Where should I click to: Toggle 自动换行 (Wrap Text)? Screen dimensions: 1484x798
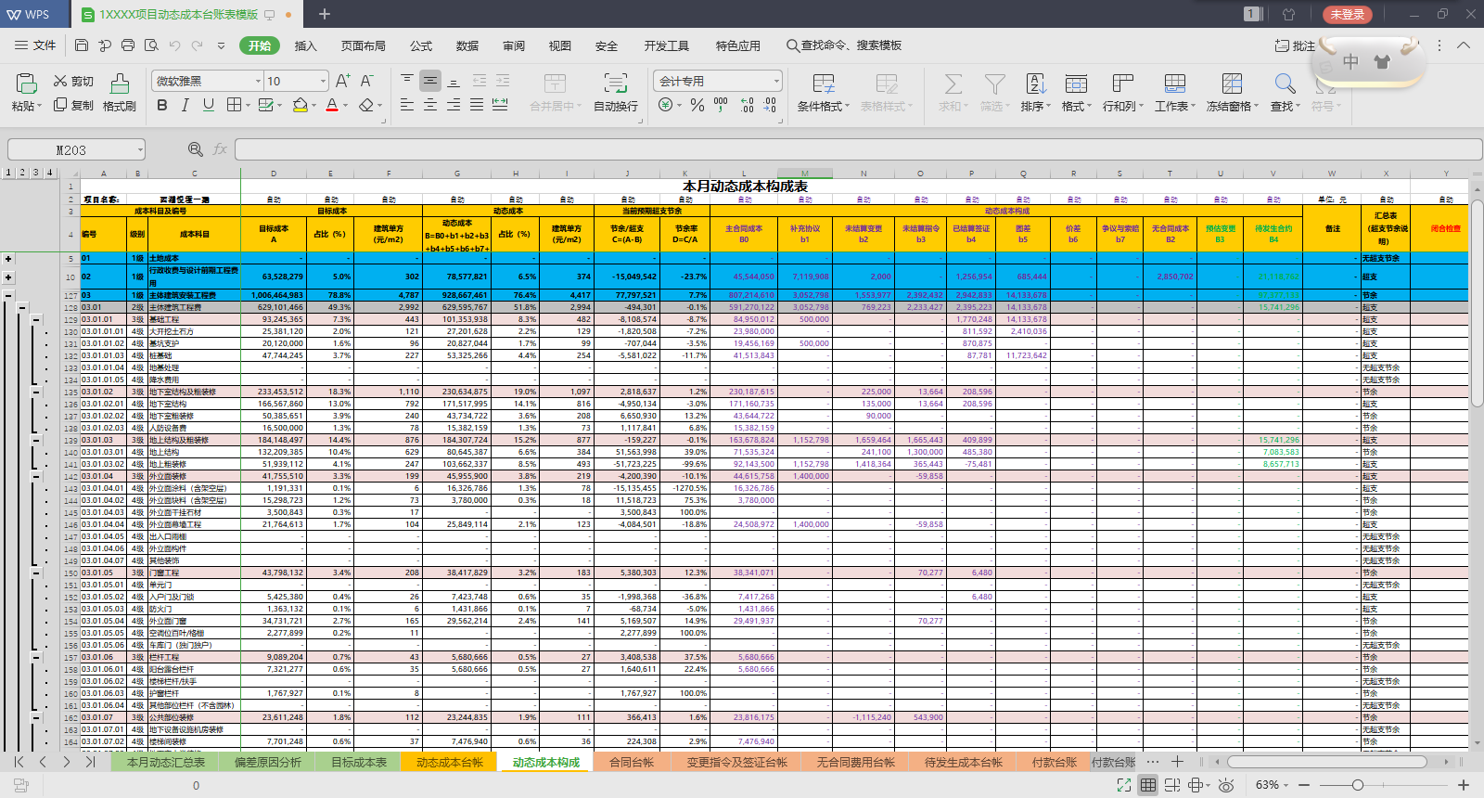click(616, 91)
